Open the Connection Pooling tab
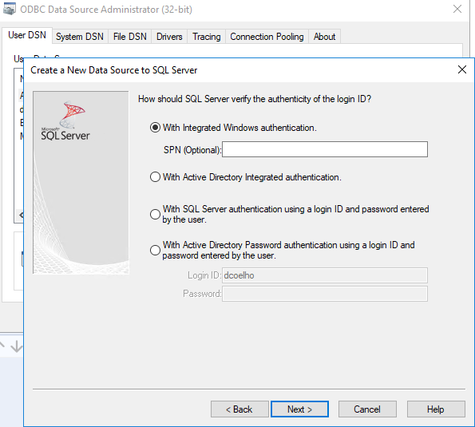 coord(267,37)
